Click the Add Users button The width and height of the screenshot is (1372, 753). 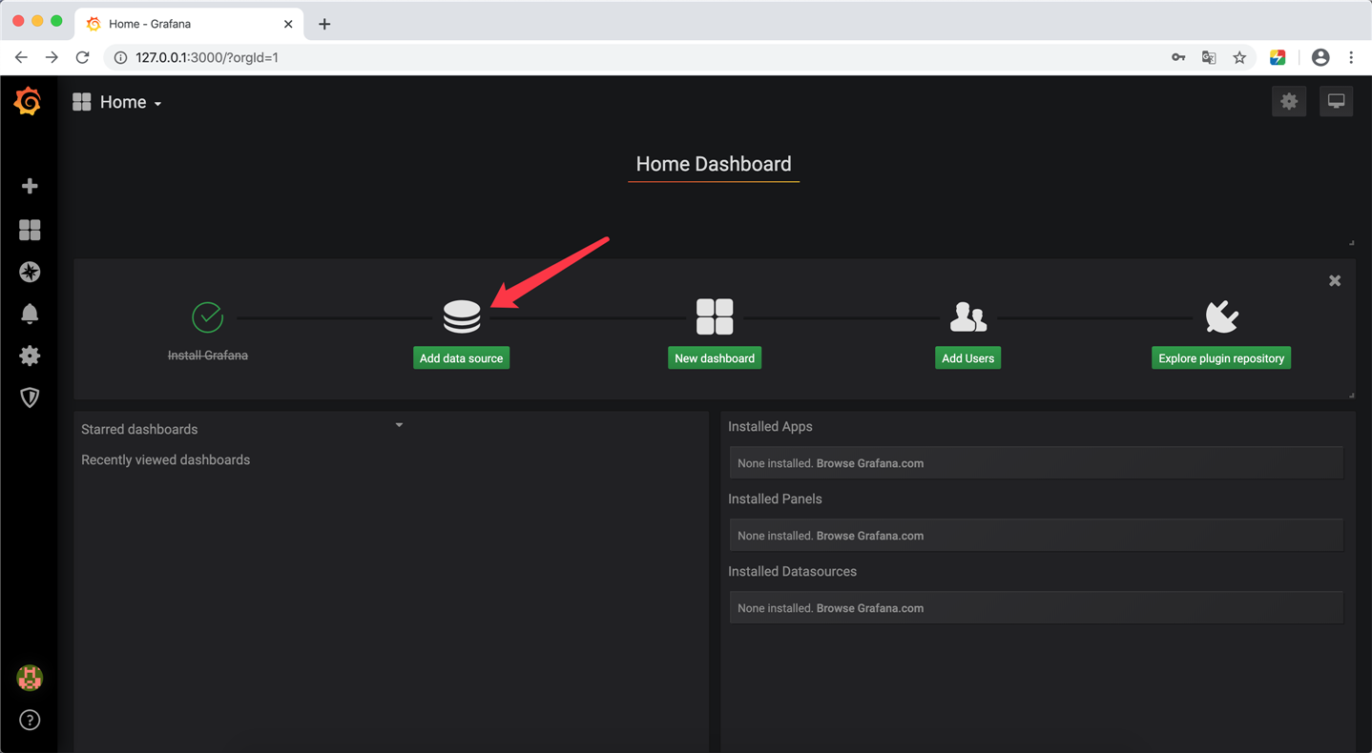tap(967, 358)
